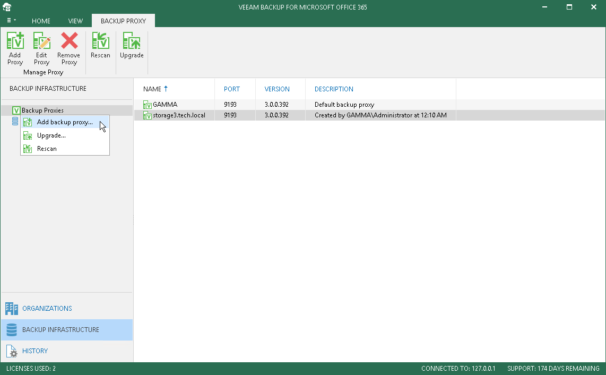
Task: Choose Upgrade... from context menu
Action: (65, 135)
